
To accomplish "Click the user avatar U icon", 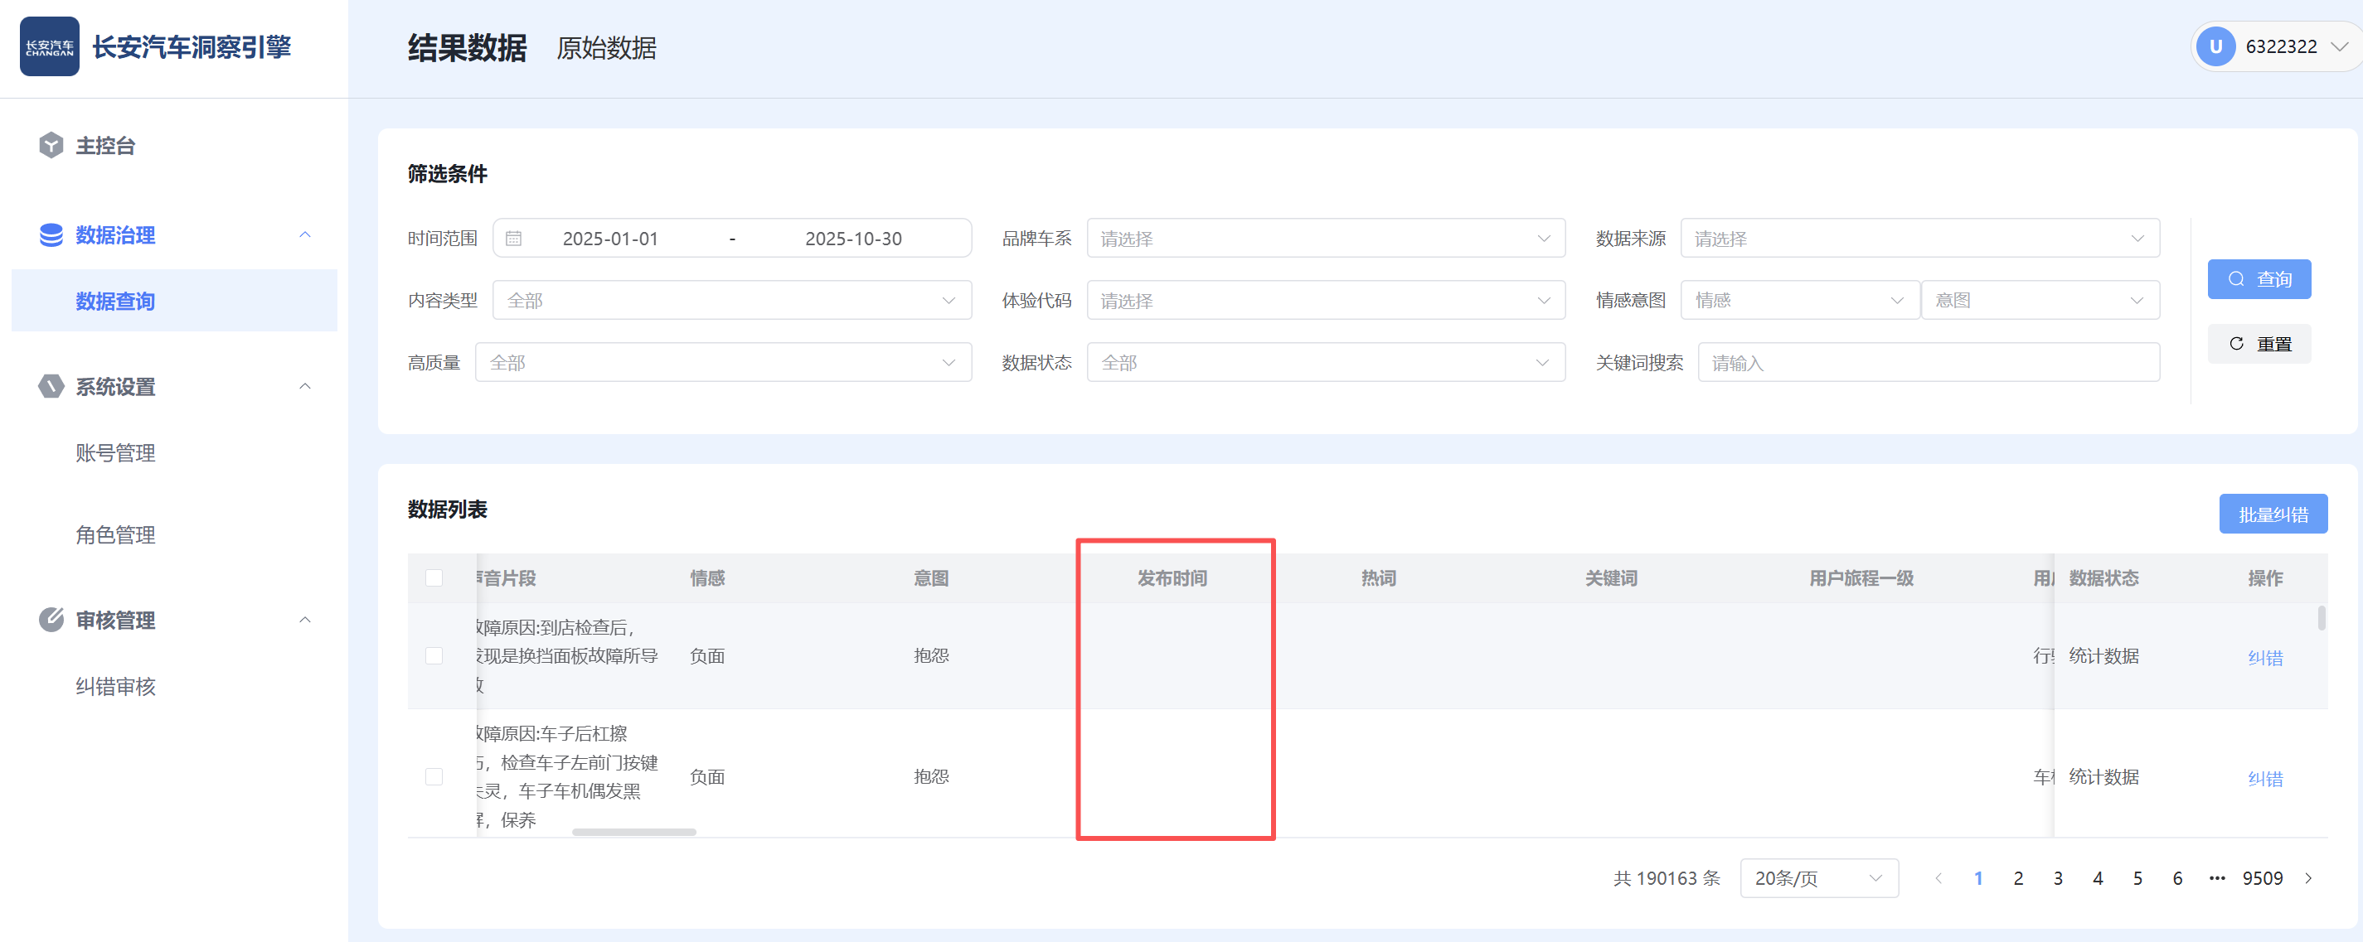I will click(2215, 46).
